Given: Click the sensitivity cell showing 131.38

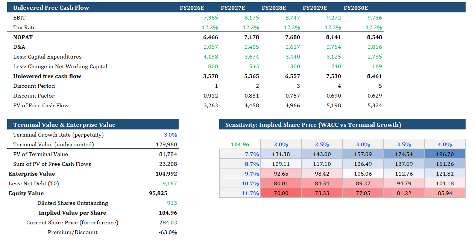Looking at the screenshot, I should pos(281,154).
